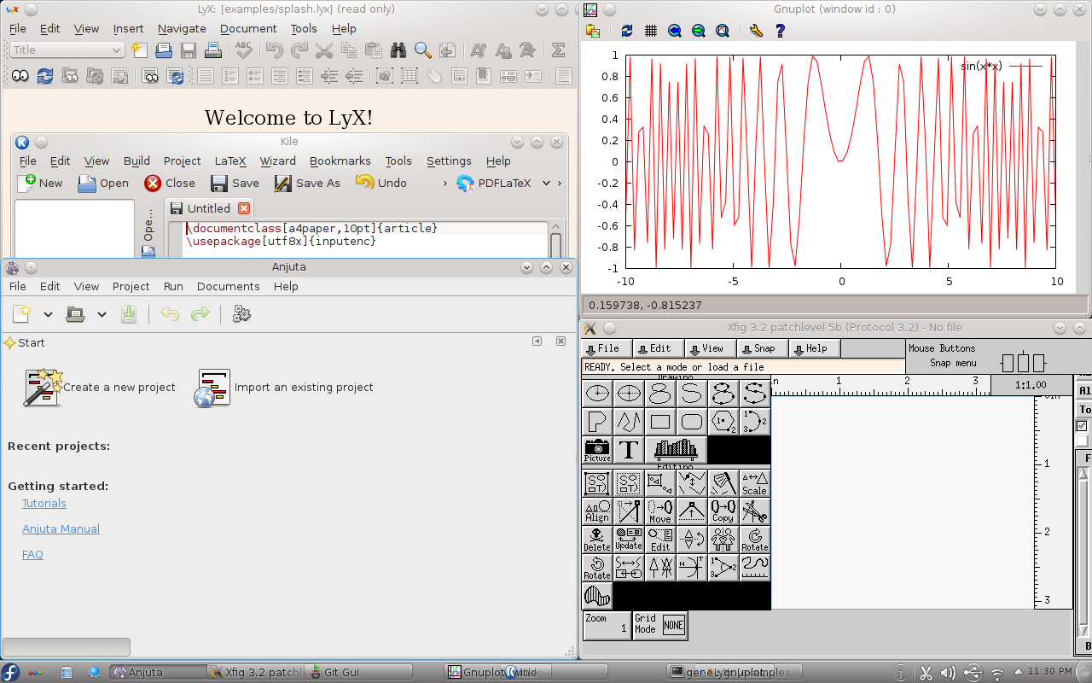This screenshot has height=683, width=1092.
Task: Toggle the empty checkbox in Xfig side panel
Action: pyautogui.click(x=1082, y=441)
